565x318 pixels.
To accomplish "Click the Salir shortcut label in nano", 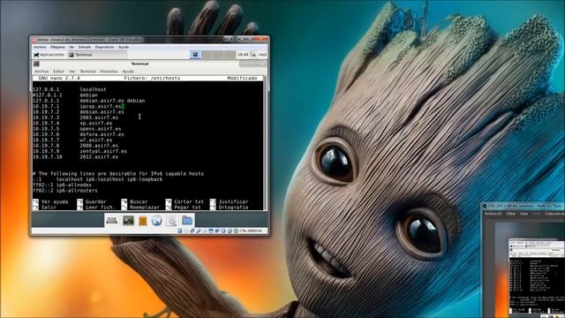I will pyautogui.click(x=49, y=208).
